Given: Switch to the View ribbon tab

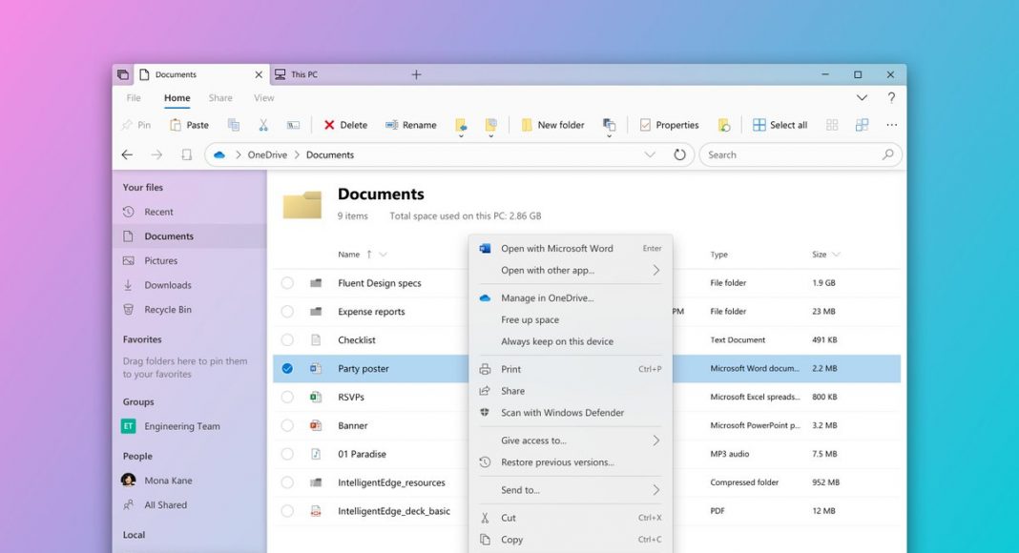Looking at the screenshot, I should tap(264, 98).
